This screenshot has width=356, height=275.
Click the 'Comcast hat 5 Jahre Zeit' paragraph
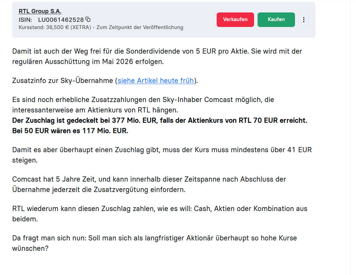(149, 184)
